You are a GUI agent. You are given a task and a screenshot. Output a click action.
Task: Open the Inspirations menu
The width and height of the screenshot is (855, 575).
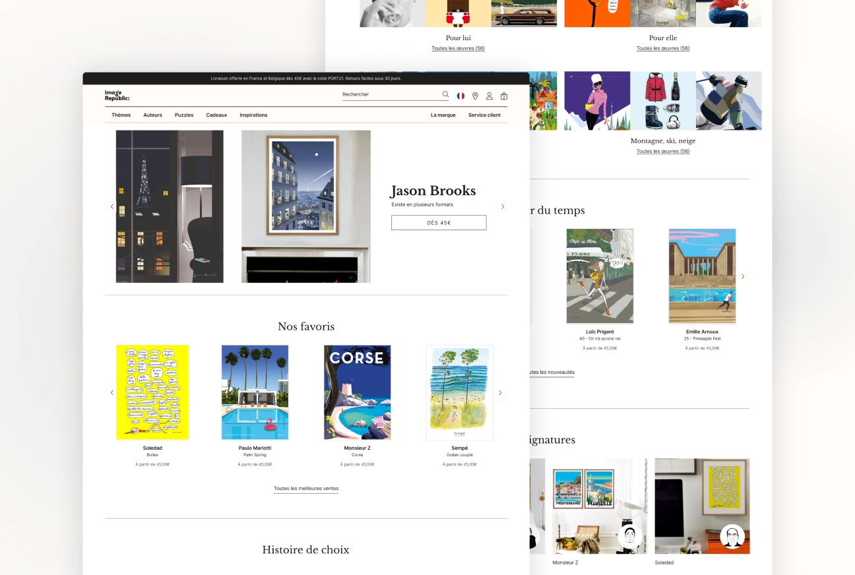tap(253, 115)
